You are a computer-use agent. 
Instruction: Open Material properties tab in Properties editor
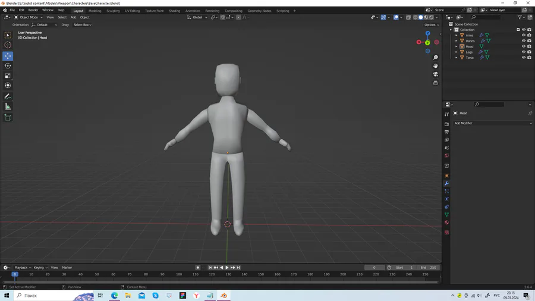coord(446,222)
